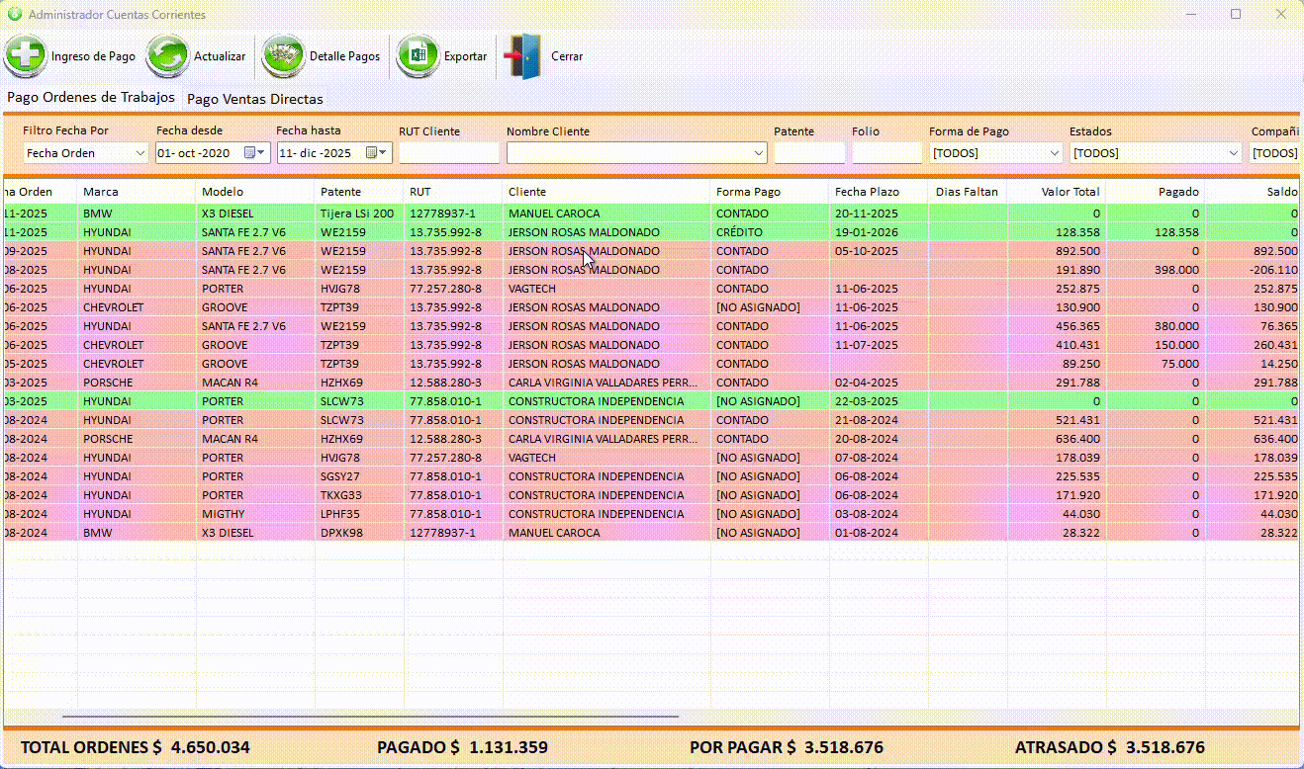Viewport: 1304px width, 769px height.
Task: Sort by Valor Total column header
Action: pyautogui.click(x=1056, y=192)
